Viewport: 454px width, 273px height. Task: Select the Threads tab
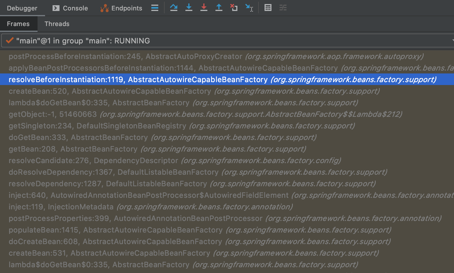tap(57, 24)
